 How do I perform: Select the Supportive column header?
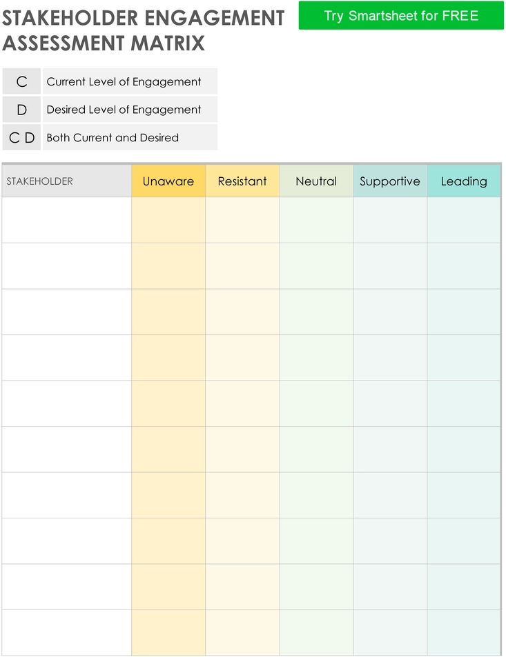(390, 181)
